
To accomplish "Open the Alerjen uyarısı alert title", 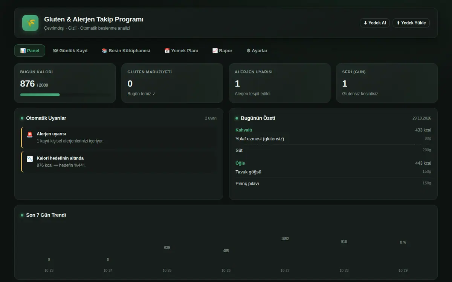I will click(51, 134).
